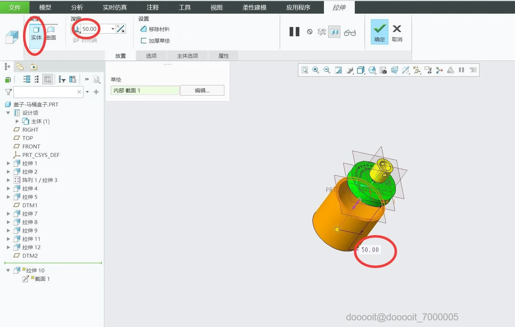Viewport: 515px width, 327px height.
Task: Click the Zoom In magnifier icon
Action: click(315, 70)
